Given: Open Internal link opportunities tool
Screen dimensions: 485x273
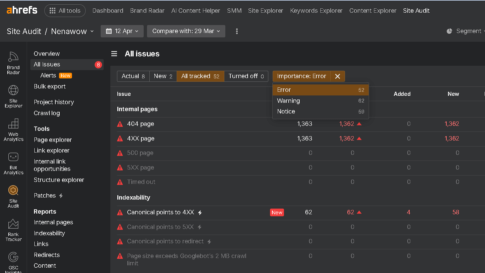Looking at the screenshot, I should click(52, 165).
